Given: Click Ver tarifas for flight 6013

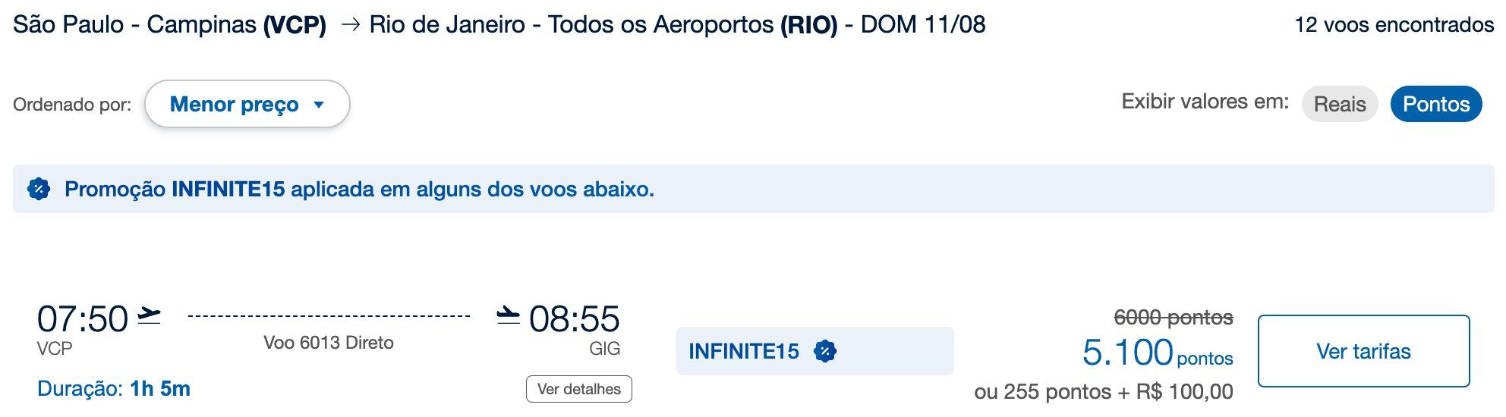Looking at the screenshot, I should point(1363,351).
